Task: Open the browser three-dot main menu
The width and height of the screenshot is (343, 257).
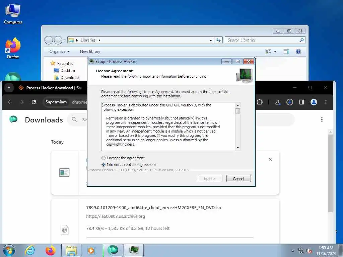Action: 326,102
